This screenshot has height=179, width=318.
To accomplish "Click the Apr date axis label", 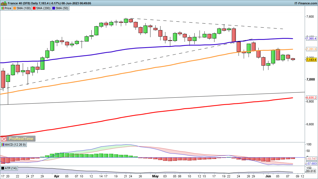I will tap(57, 176).
